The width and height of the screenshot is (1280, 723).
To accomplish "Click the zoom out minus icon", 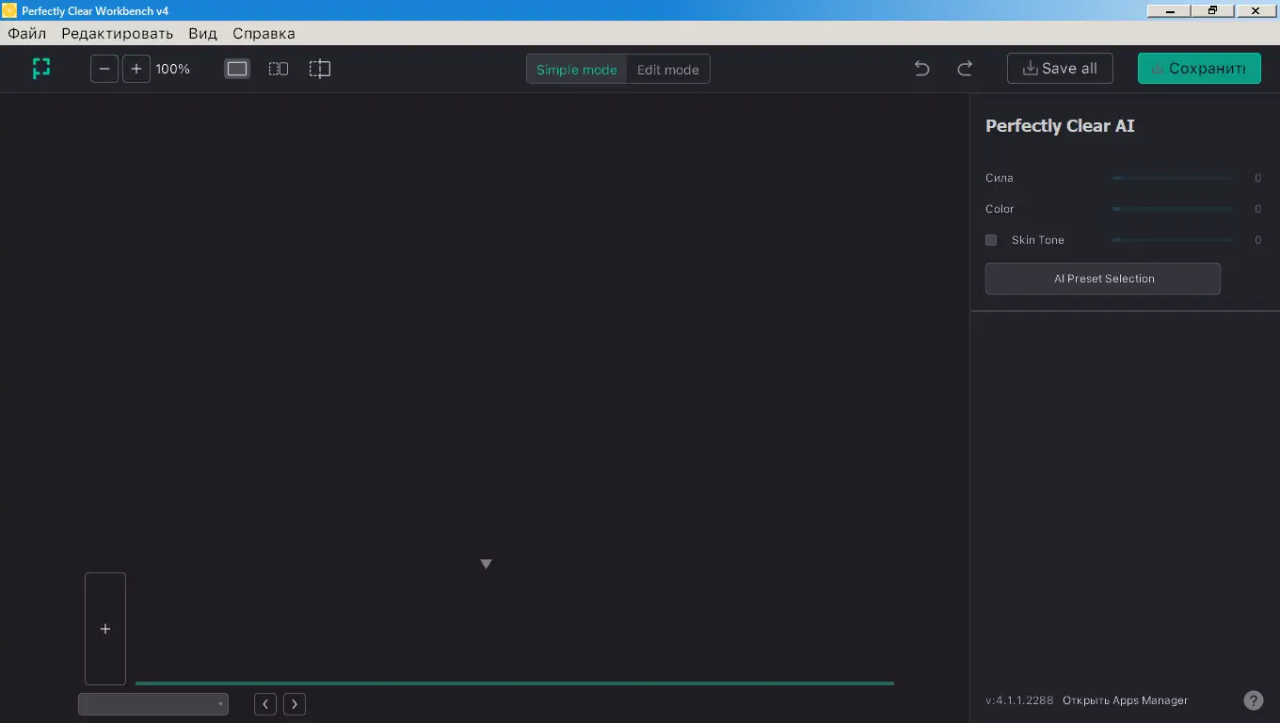I will pyautogui.click(x=104, y=68).
